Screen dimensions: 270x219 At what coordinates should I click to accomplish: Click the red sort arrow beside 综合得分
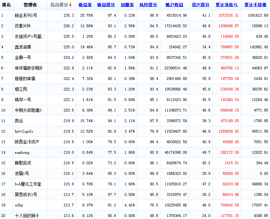click(70, 5)
